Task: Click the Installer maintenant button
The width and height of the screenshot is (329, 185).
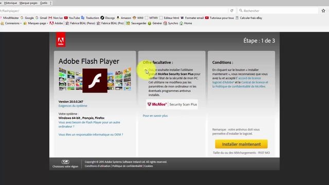Action: pos(241,144)
